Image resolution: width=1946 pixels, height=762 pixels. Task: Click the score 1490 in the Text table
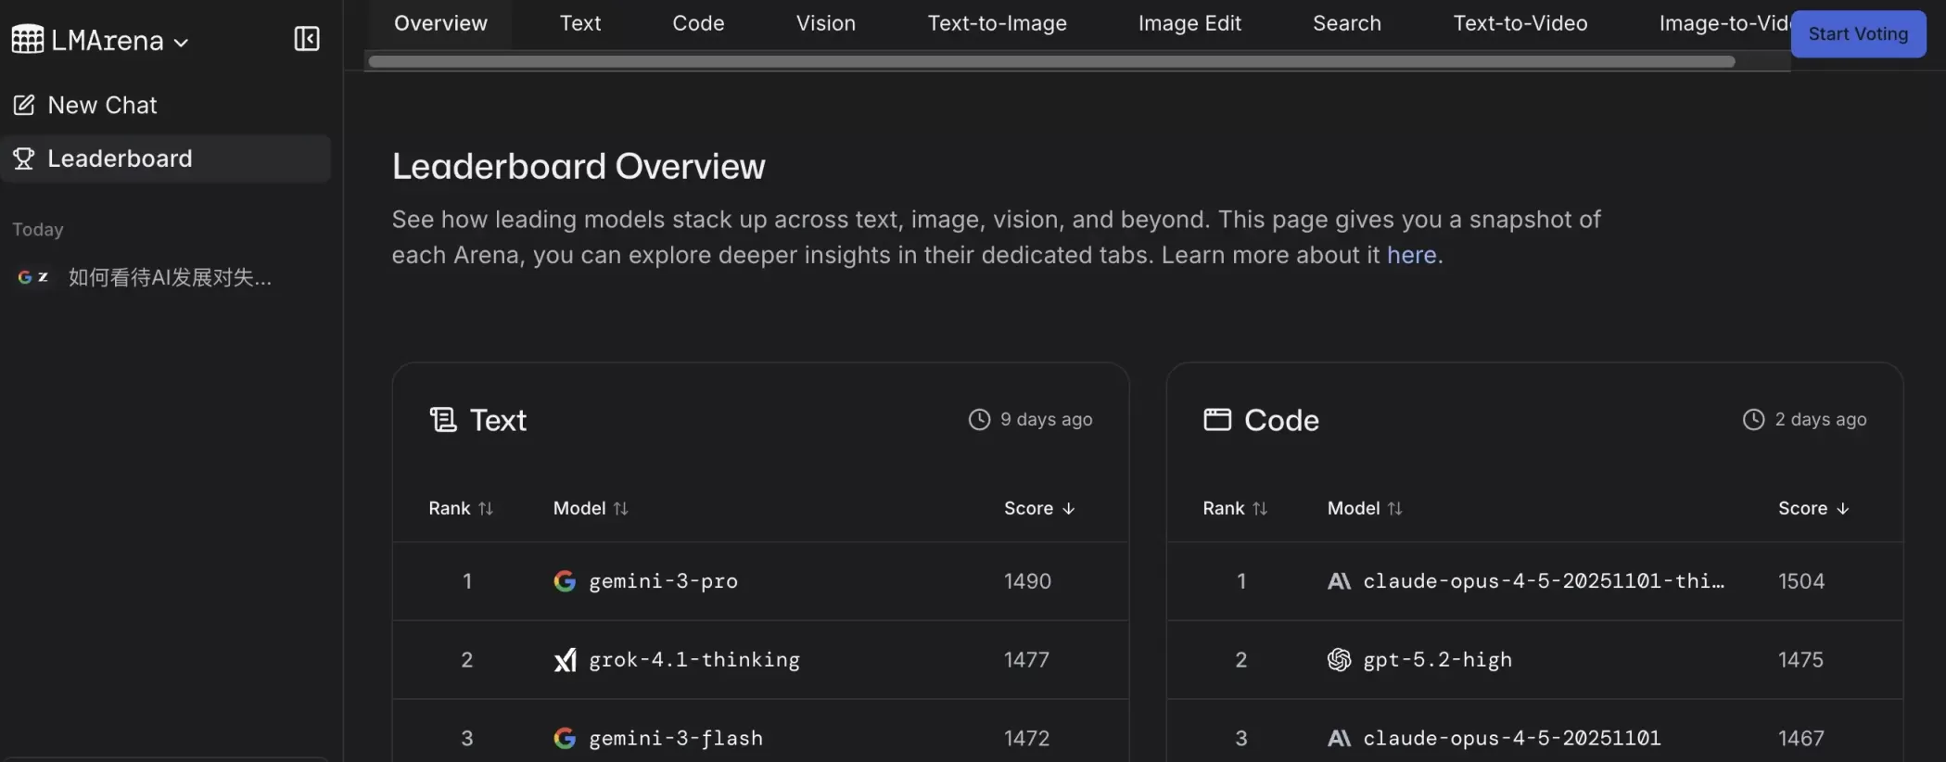pos(1027,581)
